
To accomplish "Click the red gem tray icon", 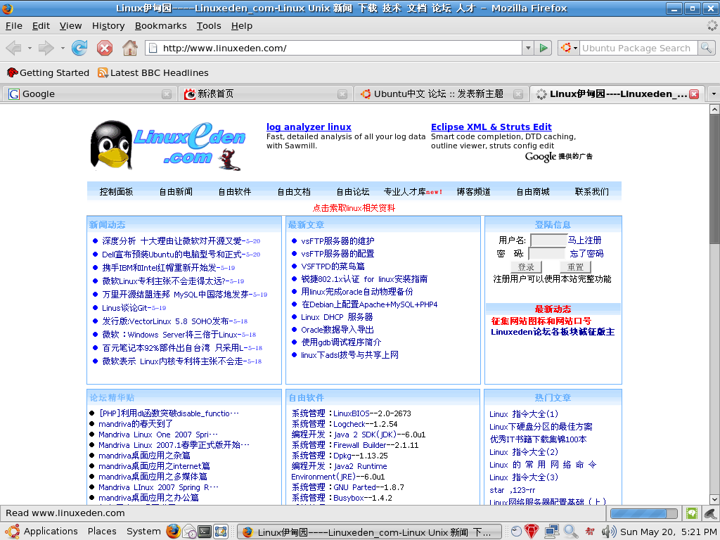I will pos(532,532).
